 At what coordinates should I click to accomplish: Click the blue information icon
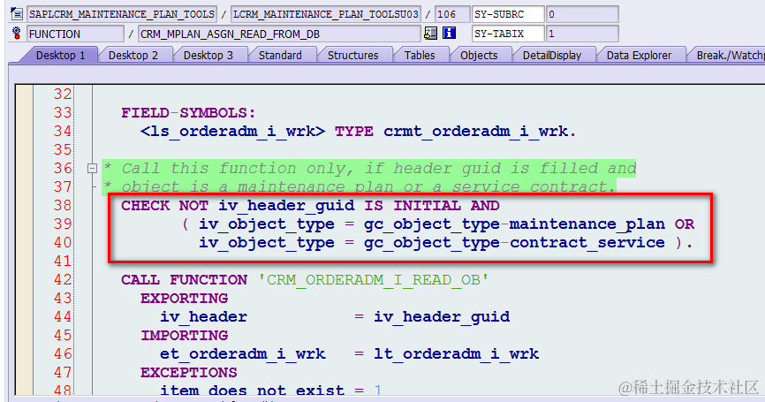click(x=449, y=34)
